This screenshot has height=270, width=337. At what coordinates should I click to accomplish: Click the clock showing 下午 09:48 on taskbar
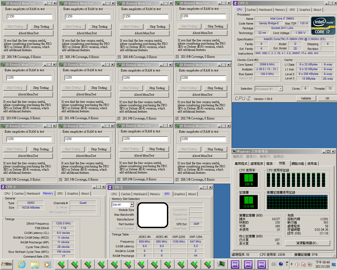coord(323,264)
